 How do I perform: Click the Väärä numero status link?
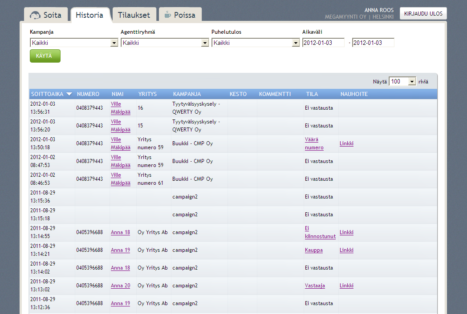click(314, 143)
